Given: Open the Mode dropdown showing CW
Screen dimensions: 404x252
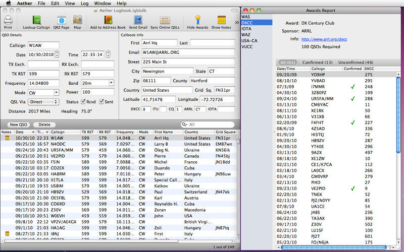Looking at the screenshot, I should point(56,92).
